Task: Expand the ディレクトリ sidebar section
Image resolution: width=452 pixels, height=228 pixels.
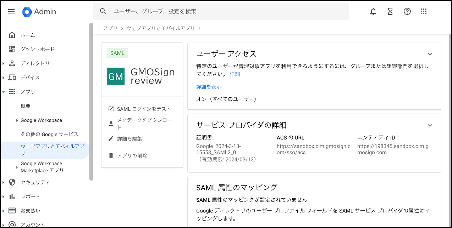Action: point(3,64)
